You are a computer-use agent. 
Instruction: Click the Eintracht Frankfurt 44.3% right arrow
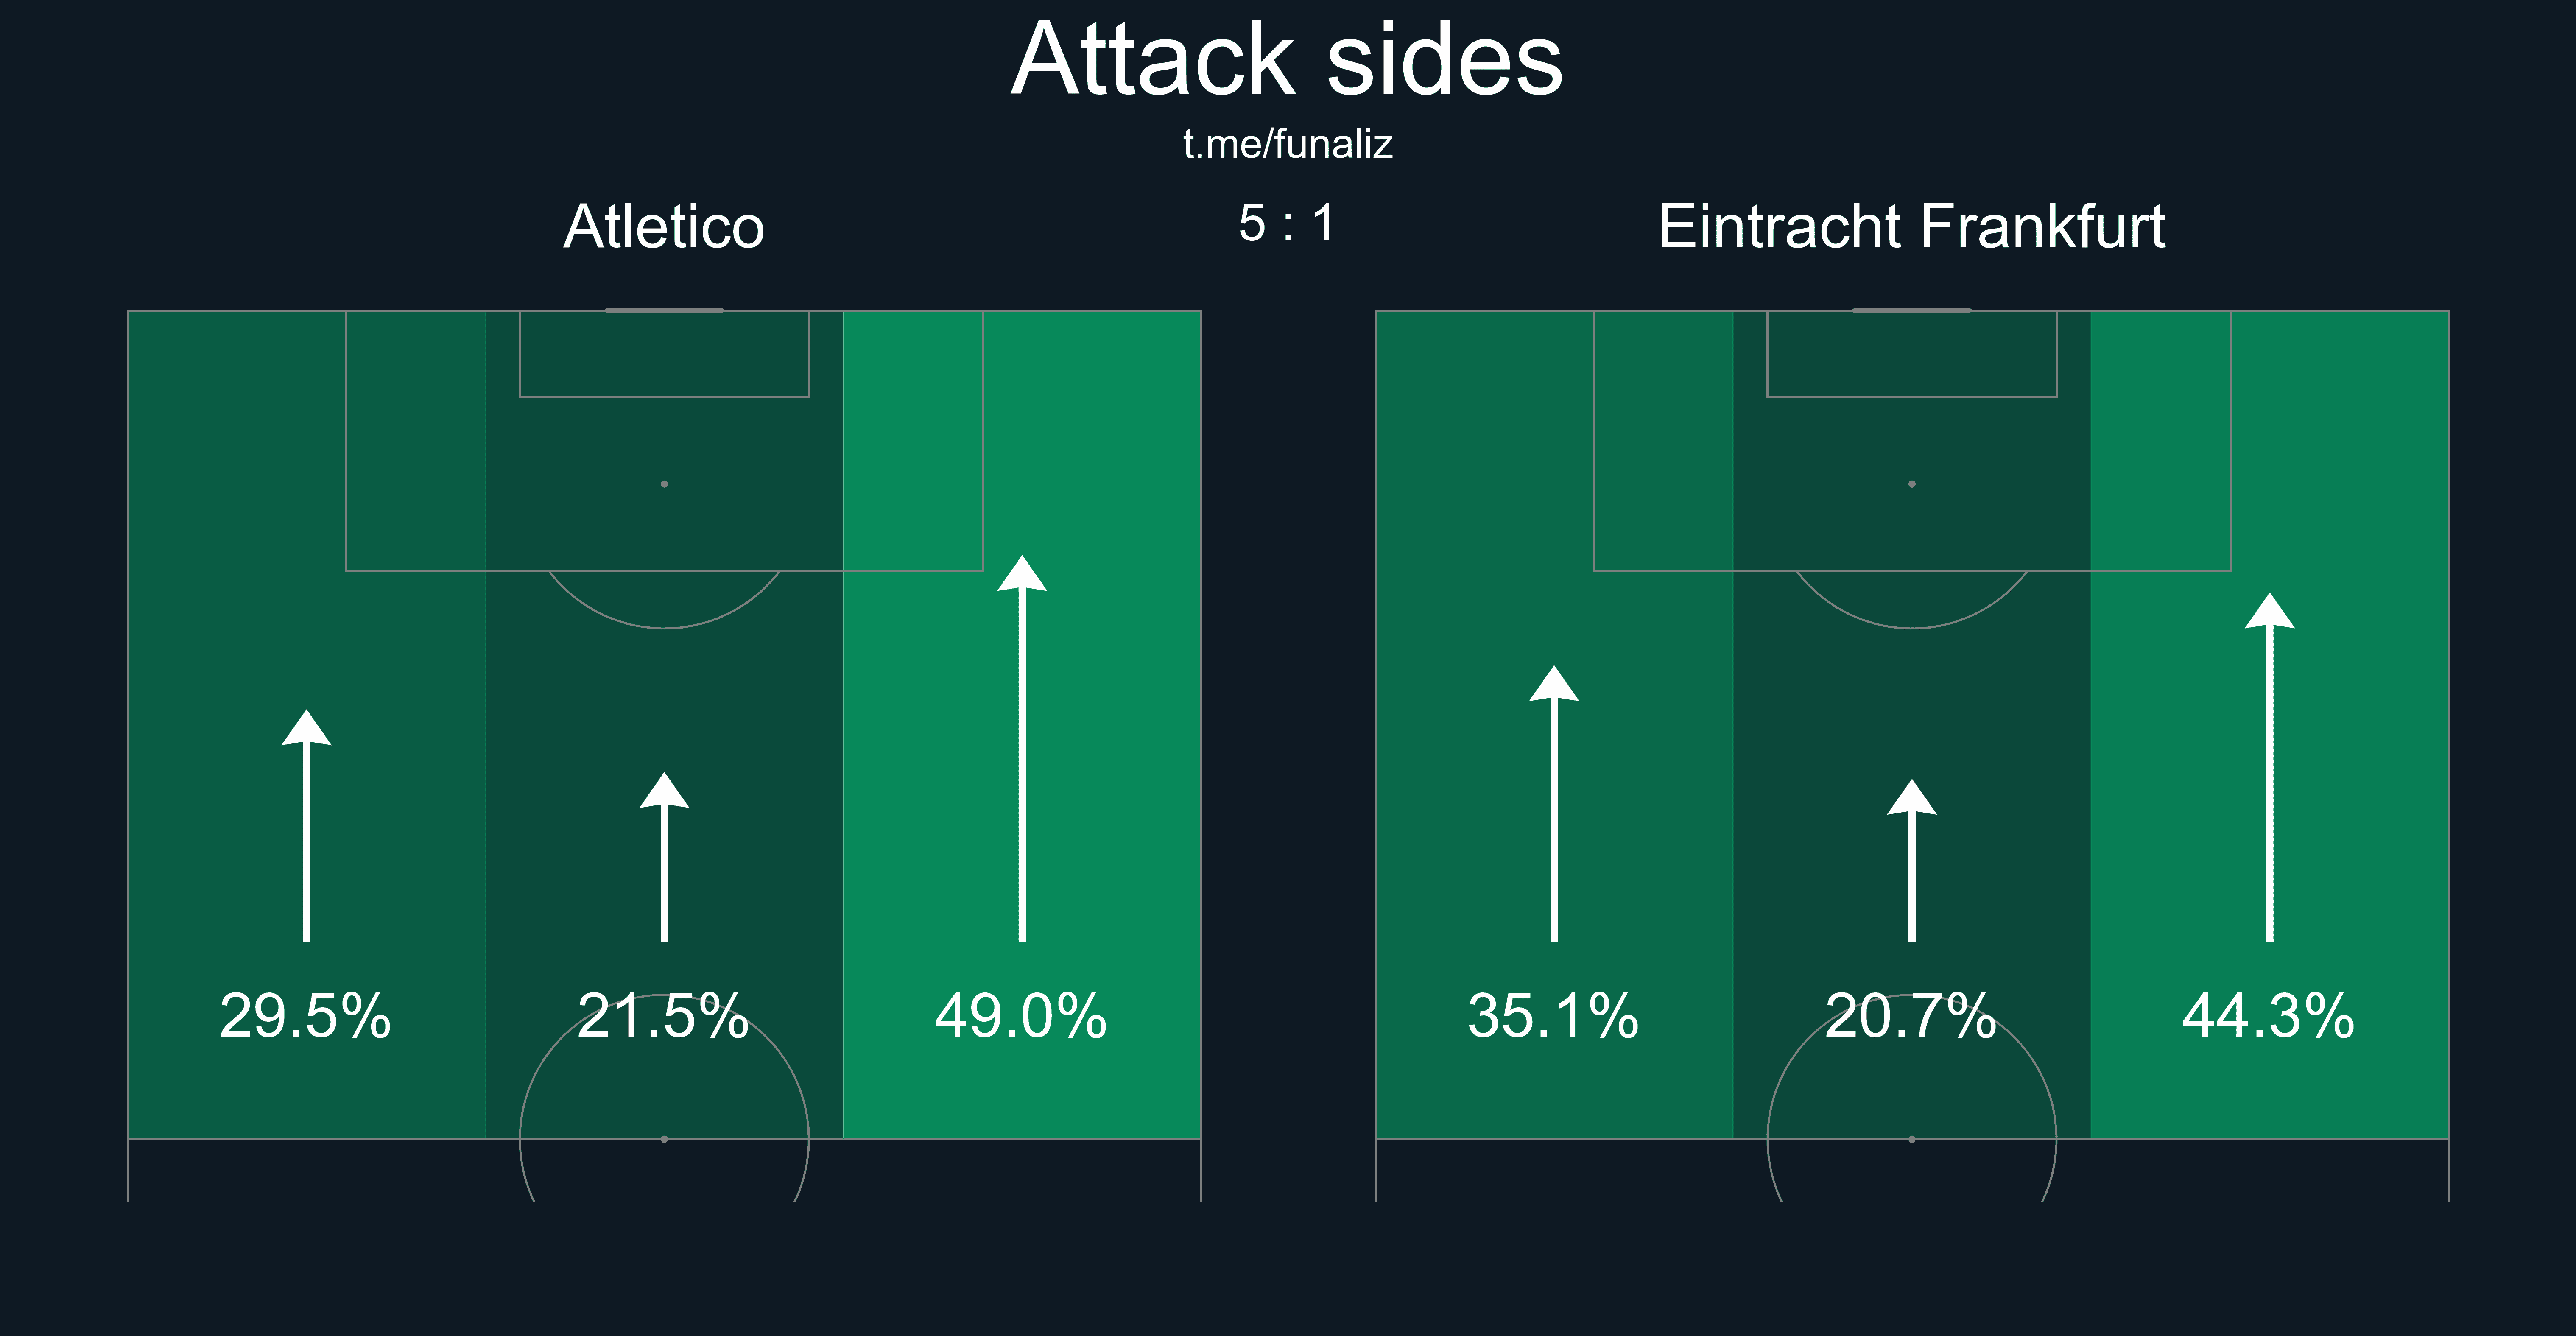pos(2270,767)
